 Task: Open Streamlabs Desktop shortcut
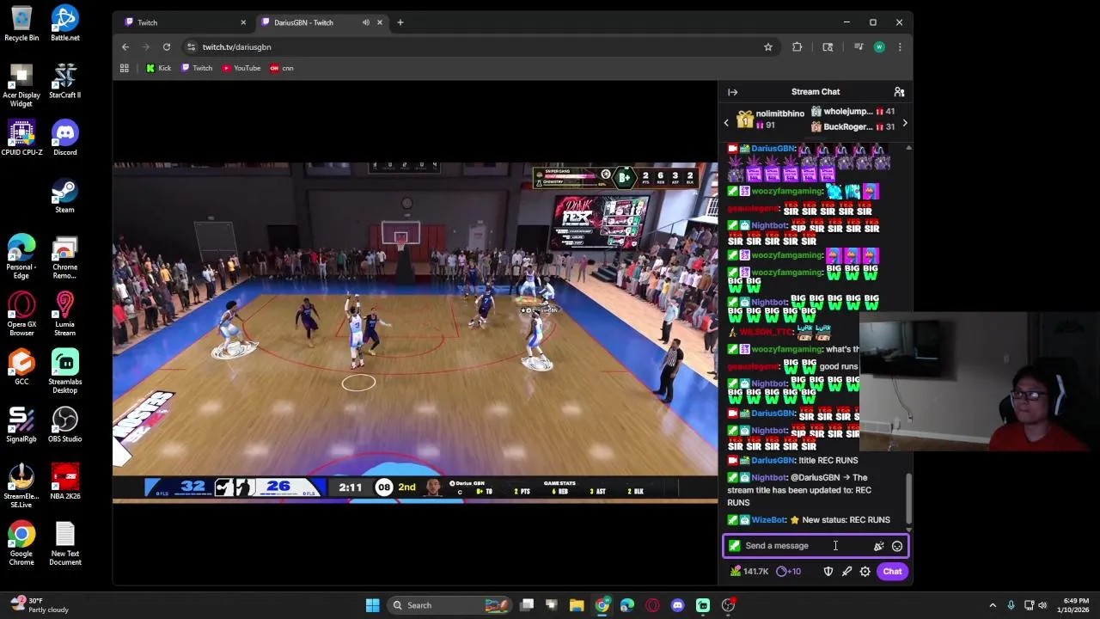(64, 371)
